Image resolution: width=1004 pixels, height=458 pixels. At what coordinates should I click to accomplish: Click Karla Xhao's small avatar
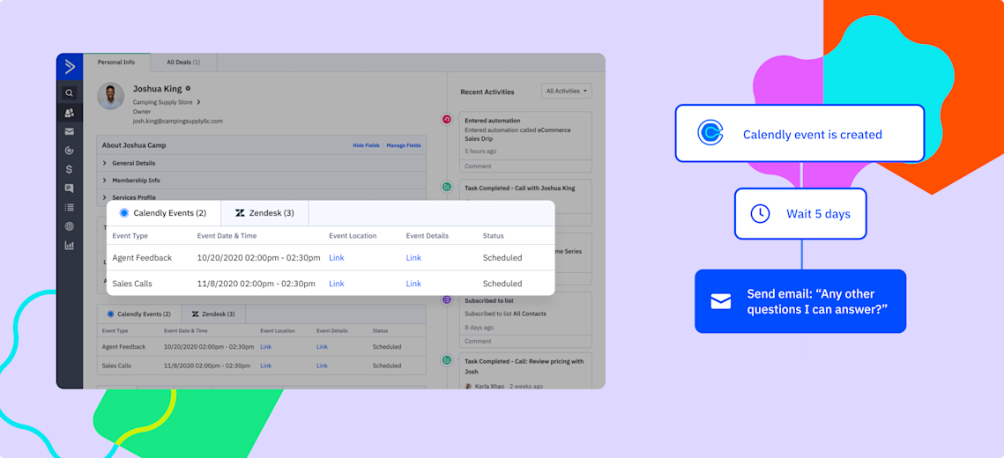pyautogui.click(x=469, y=387)
